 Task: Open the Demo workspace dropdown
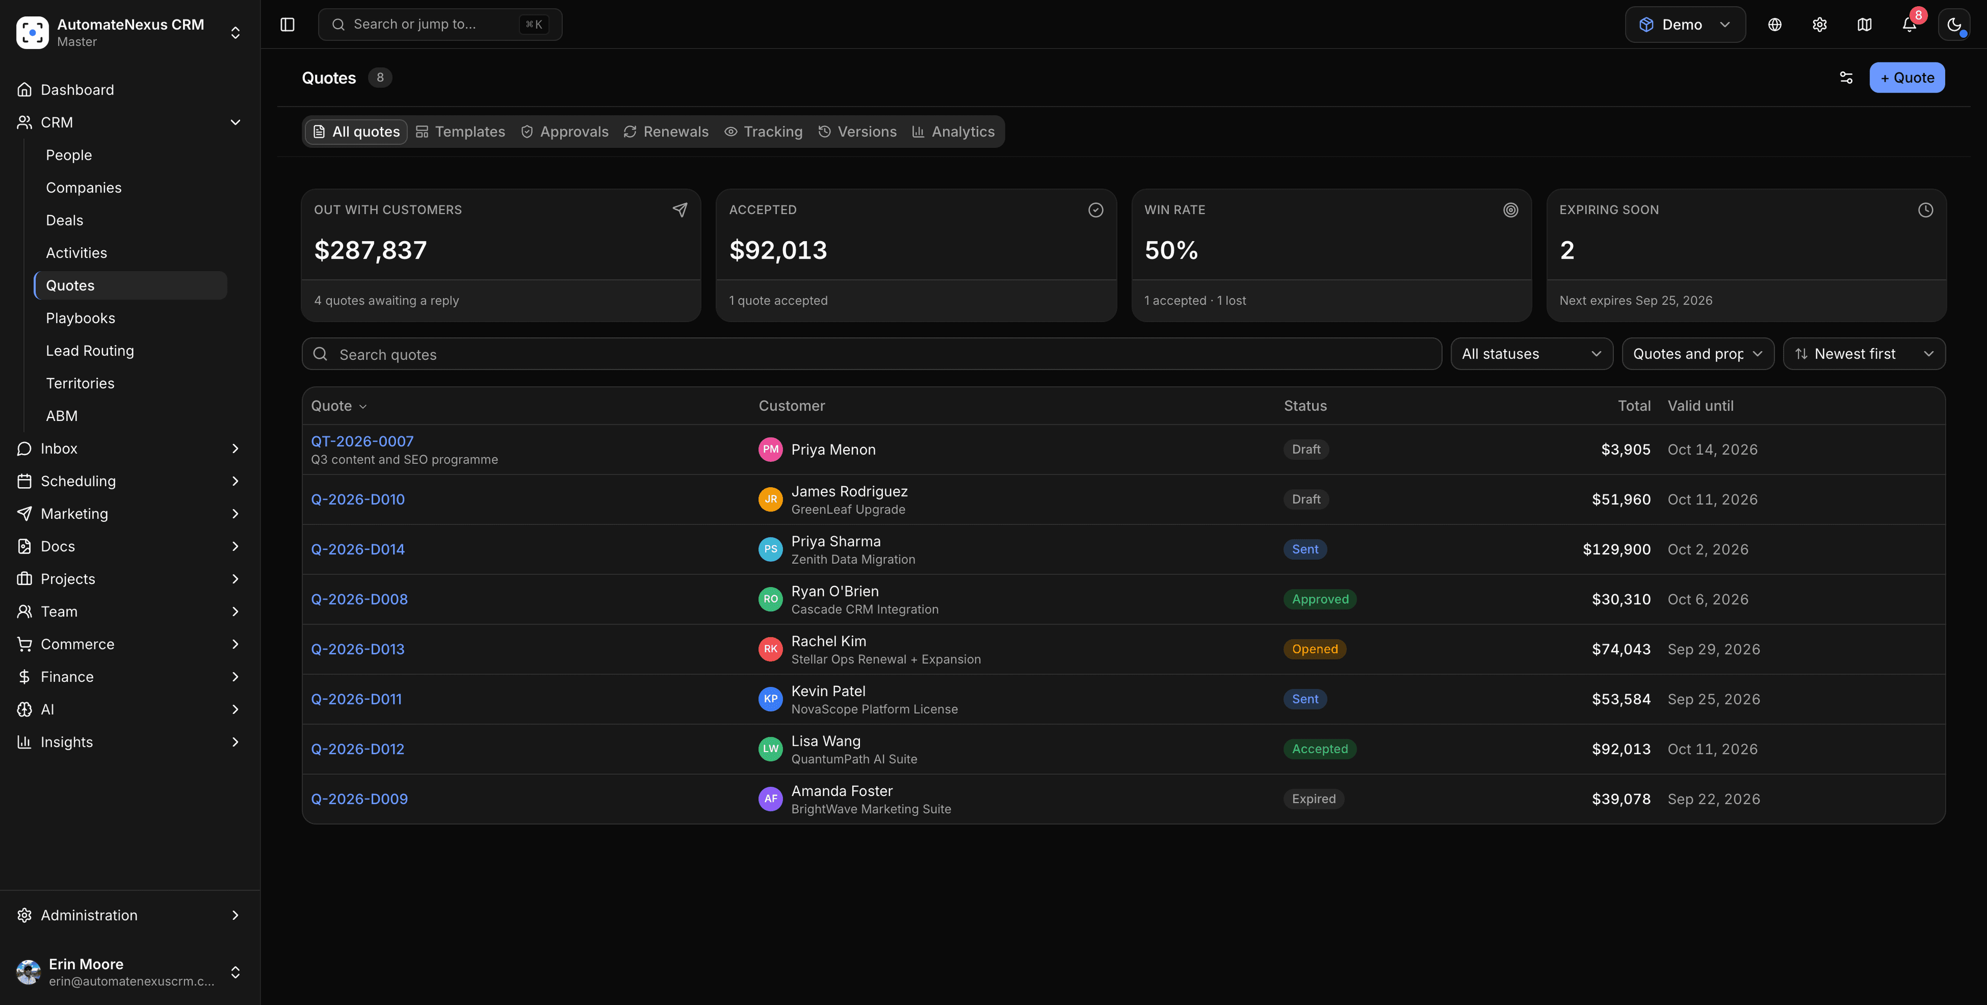pos(1685,25)
